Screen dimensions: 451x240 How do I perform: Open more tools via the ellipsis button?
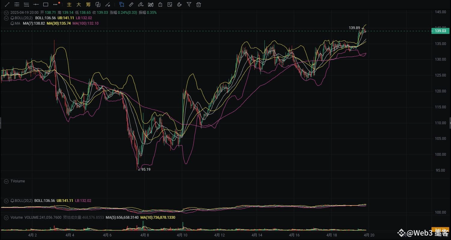[x=55, y=4]
